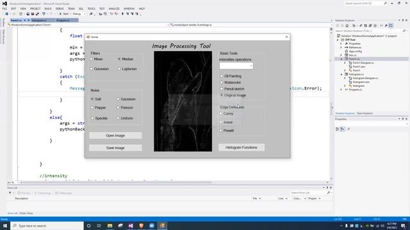Choose the Watercolor radio button
This screenshot has width=410, height=230.
click(222, 82)
